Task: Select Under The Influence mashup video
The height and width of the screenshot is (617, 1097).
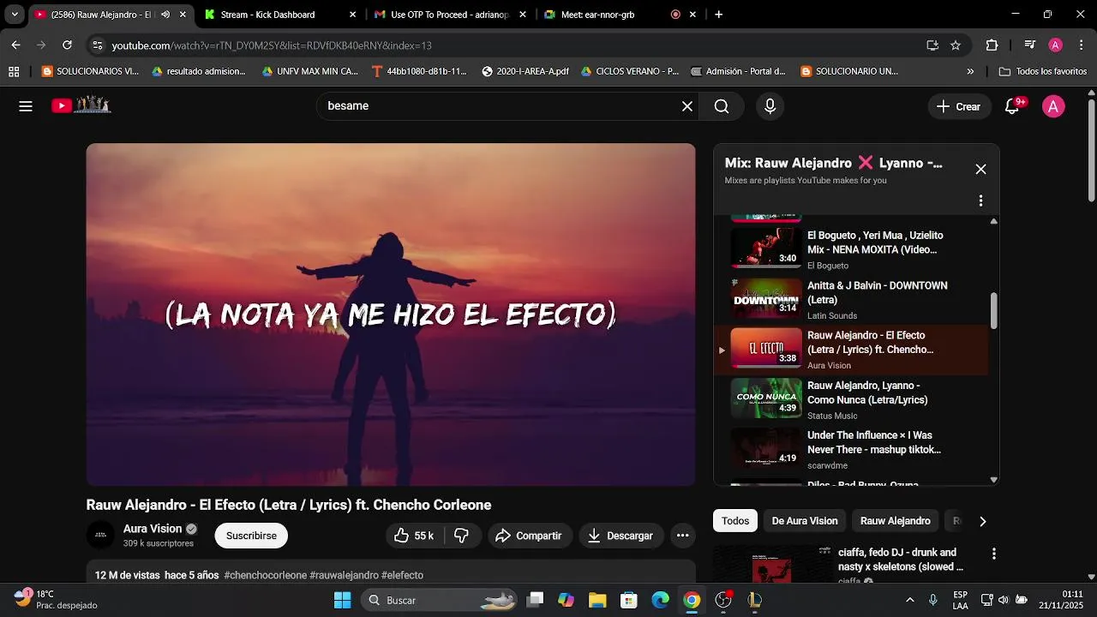Action: [850, 449]
